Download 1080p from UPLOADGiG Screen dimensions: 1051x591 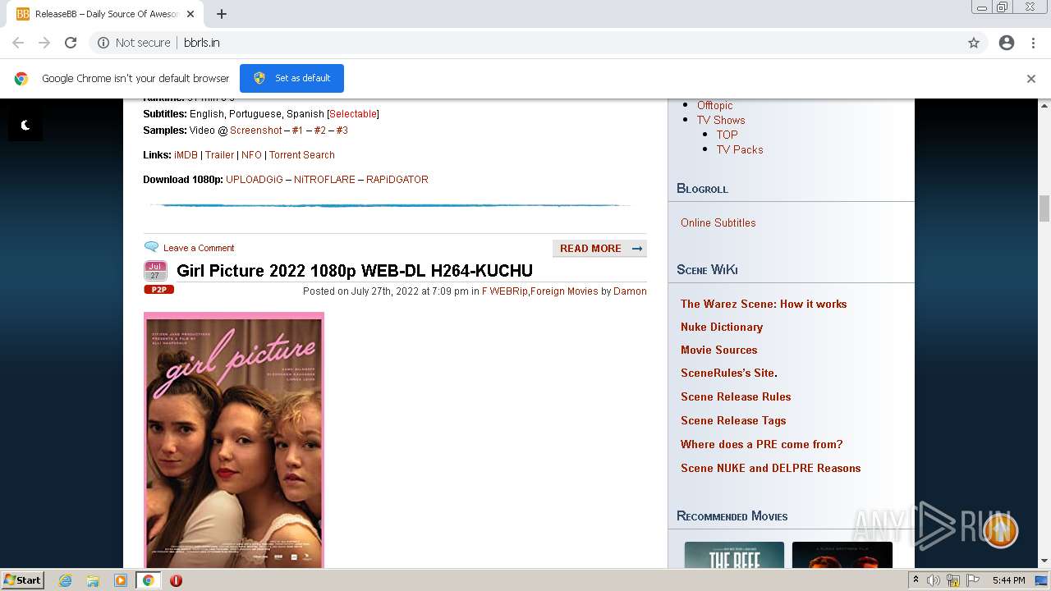point(255,180)
